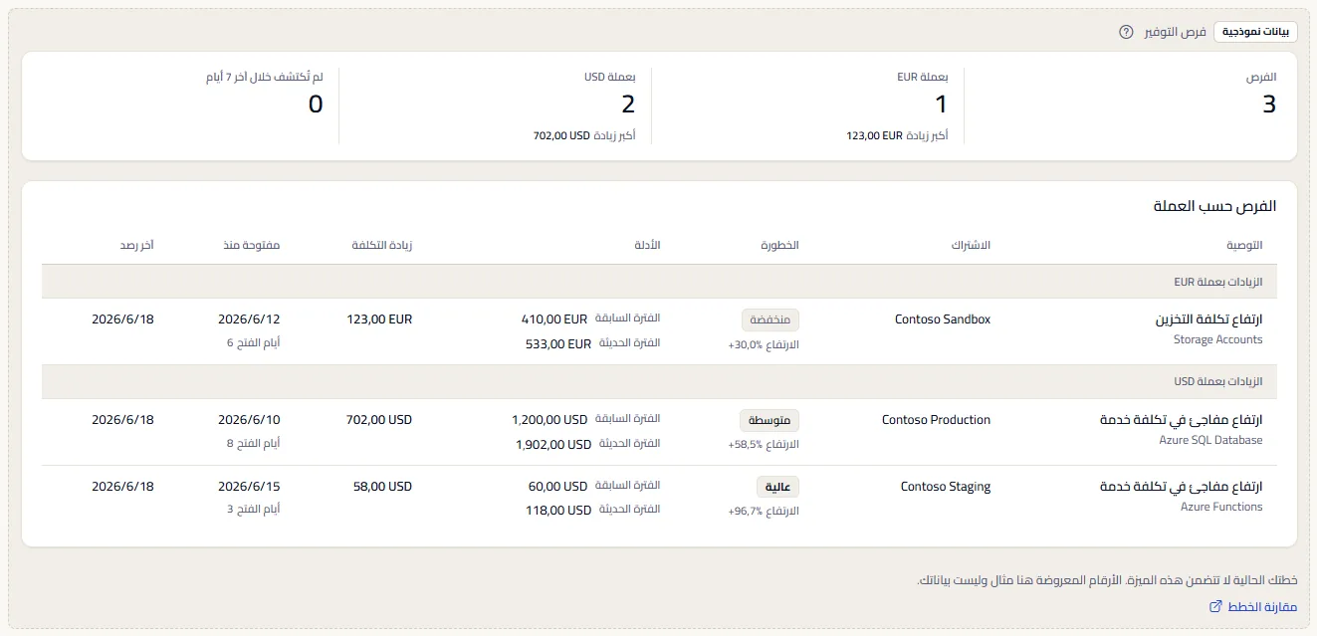Click the Storage Accounts service label
The image size is (1317, 636).
click(x=1218, y=340)
